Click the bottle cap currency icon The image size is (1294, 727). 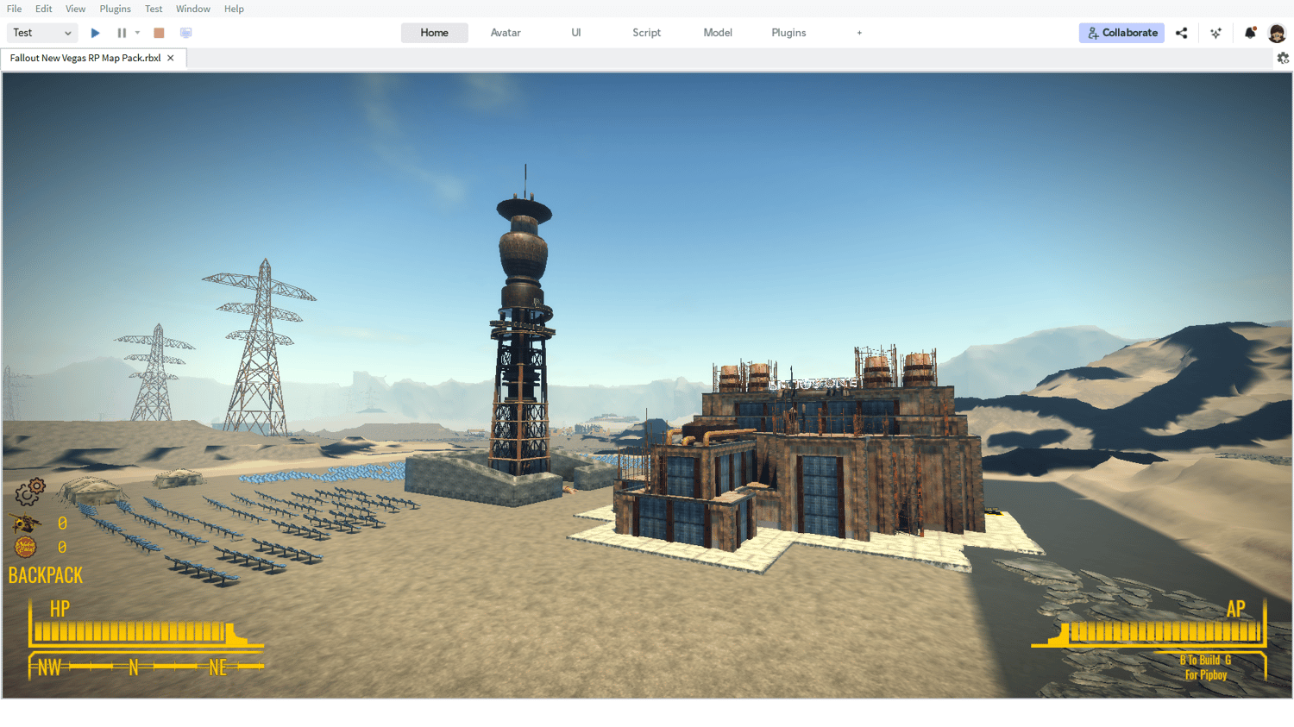tap(26, 547)
